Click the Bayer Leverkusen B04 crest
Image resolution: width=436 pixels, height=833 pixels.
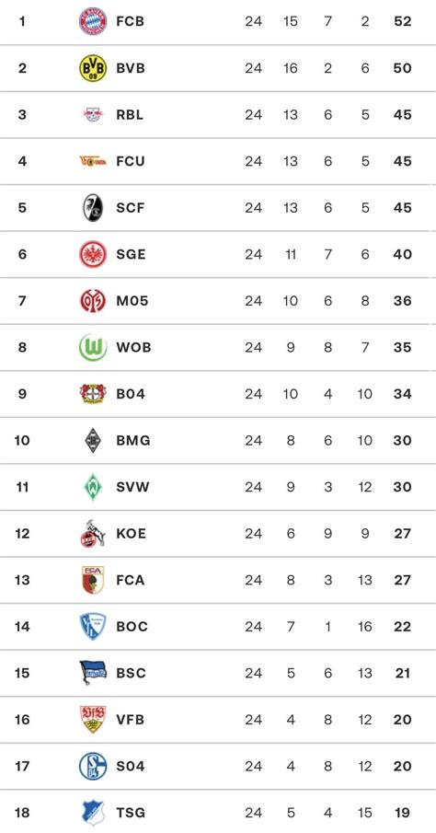93,394
